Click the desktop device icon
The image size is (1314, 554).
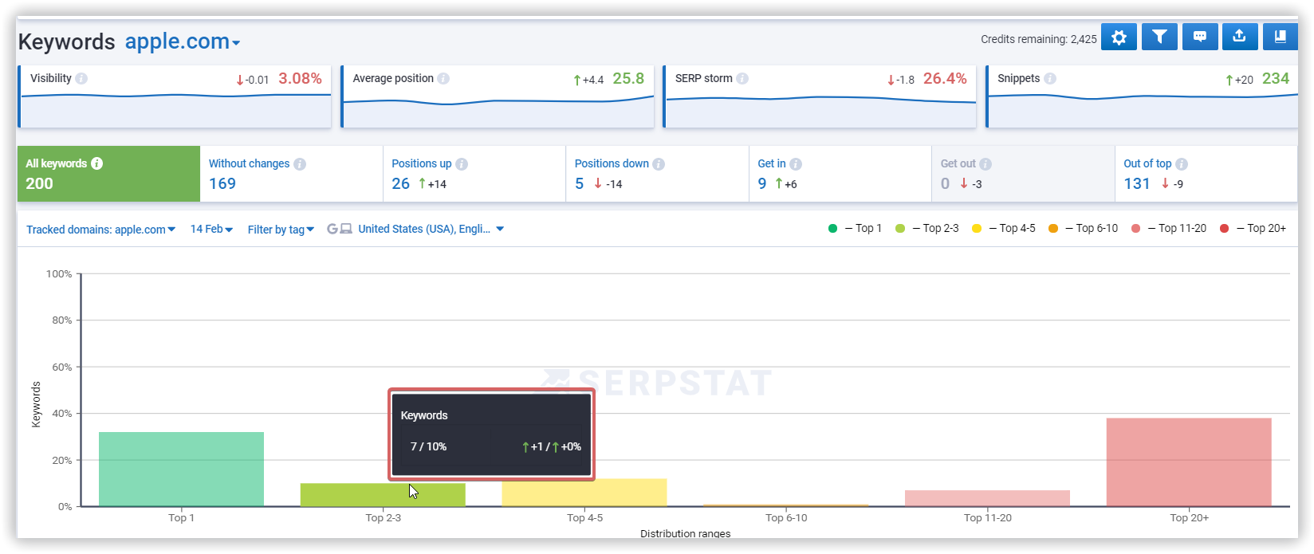pyautogui.click(x=346, y=229)
